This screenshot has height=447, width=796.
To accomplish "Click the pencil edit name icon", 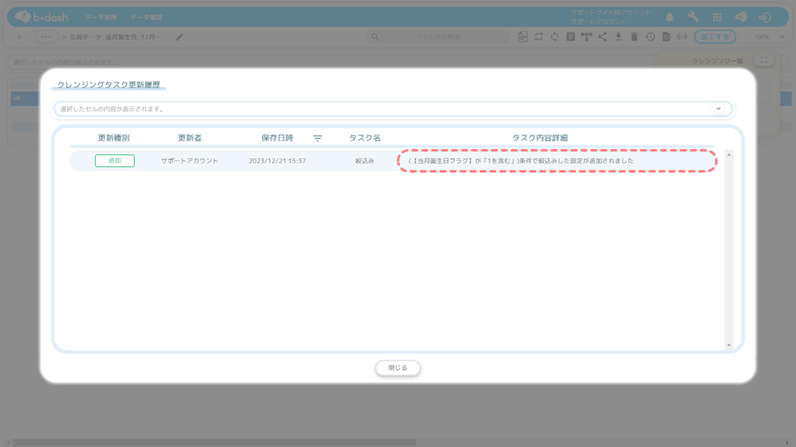I will pos(180,37).
